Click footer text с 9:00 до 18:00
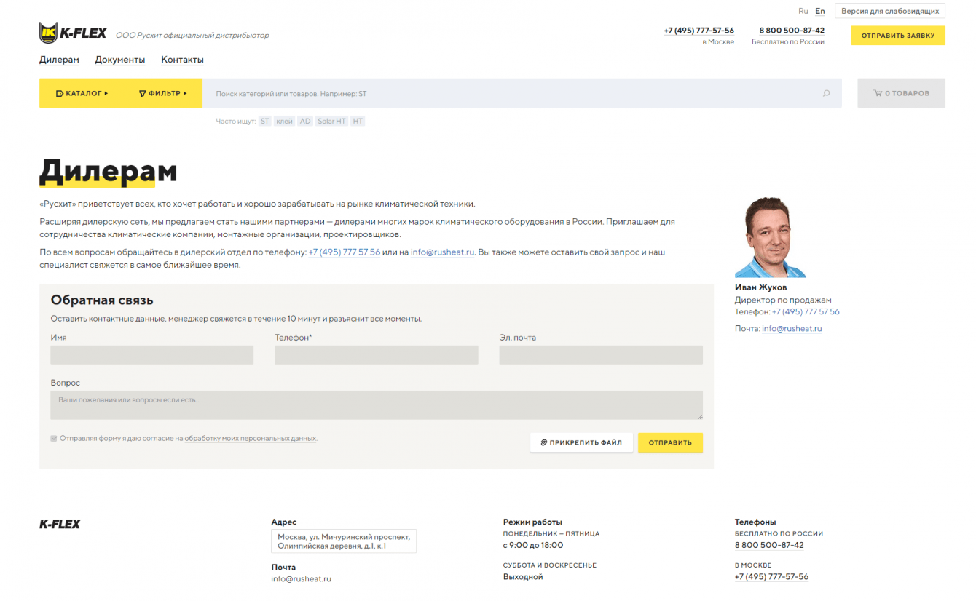 click(x=533, y=545)
